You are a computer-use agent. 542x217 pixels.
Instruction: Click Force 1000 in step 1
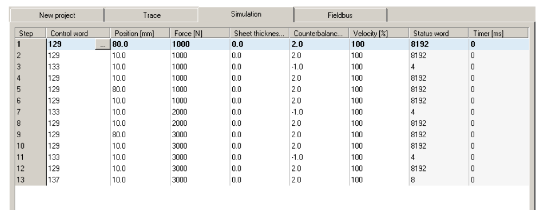[x=200, y=44]
